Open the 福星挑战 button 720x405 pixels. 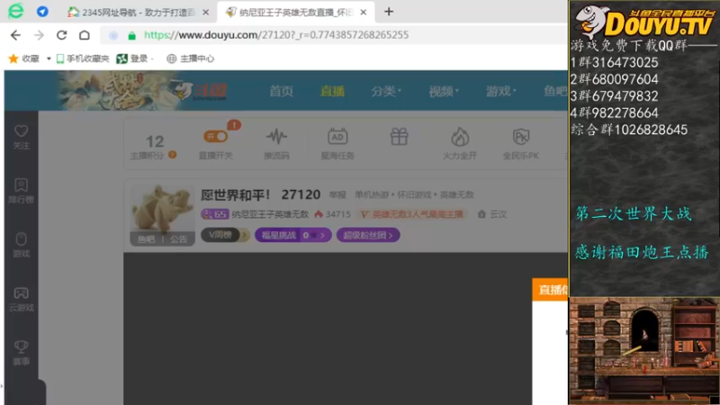click(x=293, y=235)
